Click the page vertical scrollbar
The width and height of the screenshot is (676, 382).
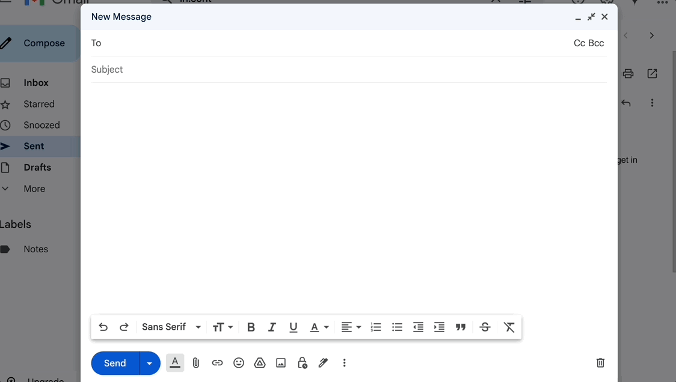(x=674, y=162)
